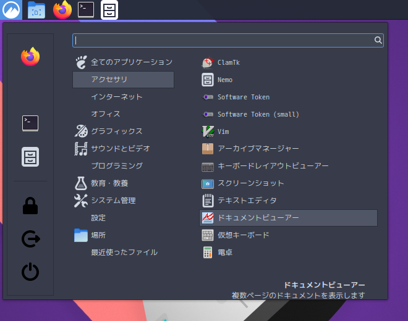Click the power off icon
This screenshot has height=321, width=408.
click(x=30, y=272)
